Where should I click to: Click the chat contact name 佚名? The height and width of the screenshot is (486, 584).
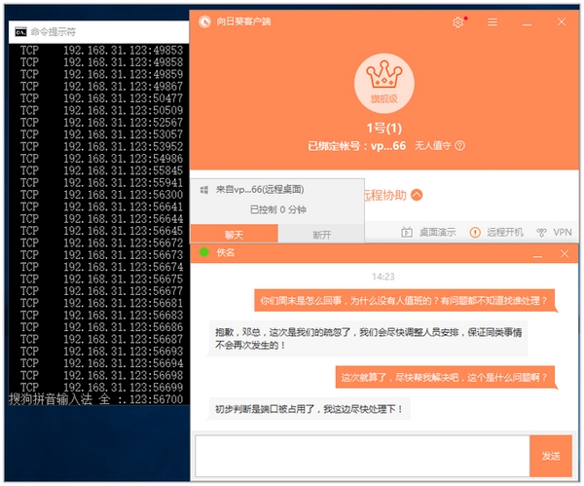point(226,252)
